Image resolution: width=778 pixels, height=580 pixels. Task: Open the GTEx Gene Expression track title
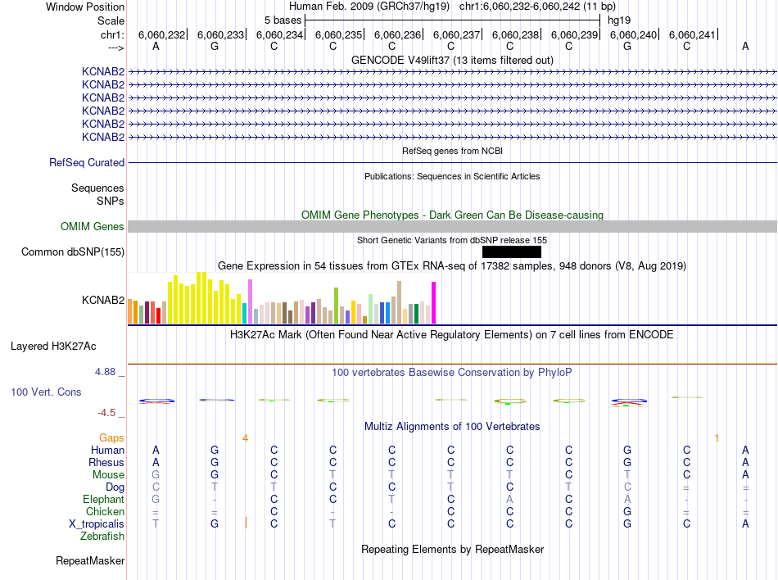(x=452, y=266)
